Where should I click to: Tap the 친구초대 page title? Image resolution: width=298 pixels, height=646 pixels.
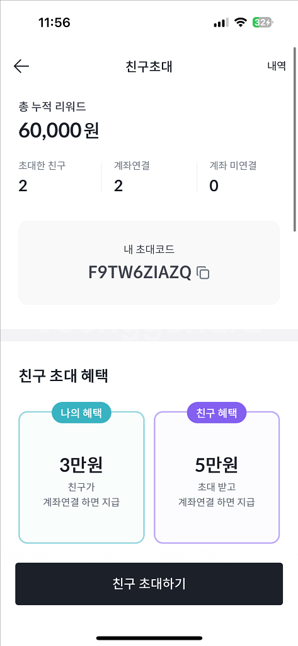point(149,66)
